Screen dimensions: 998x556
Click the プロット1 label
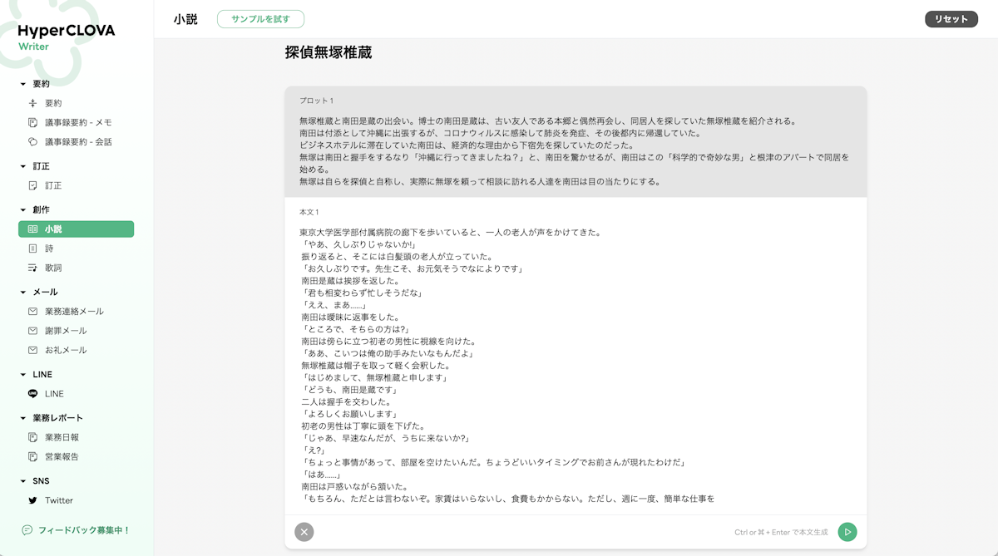click(316, 101)
